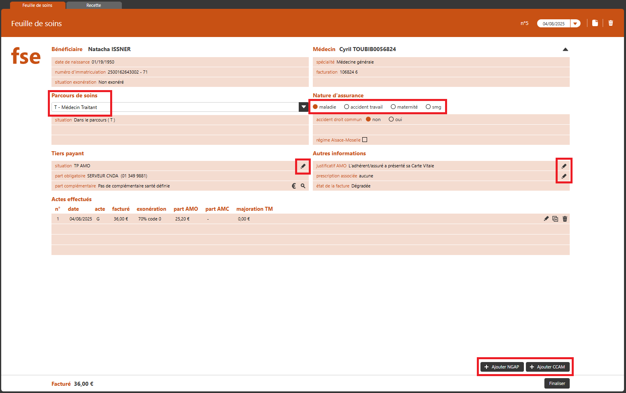Image resolution: width=626 pixels, height=393 pixels.
Task: Select the maternité insurance option
Action: click(x=393, y=107)
